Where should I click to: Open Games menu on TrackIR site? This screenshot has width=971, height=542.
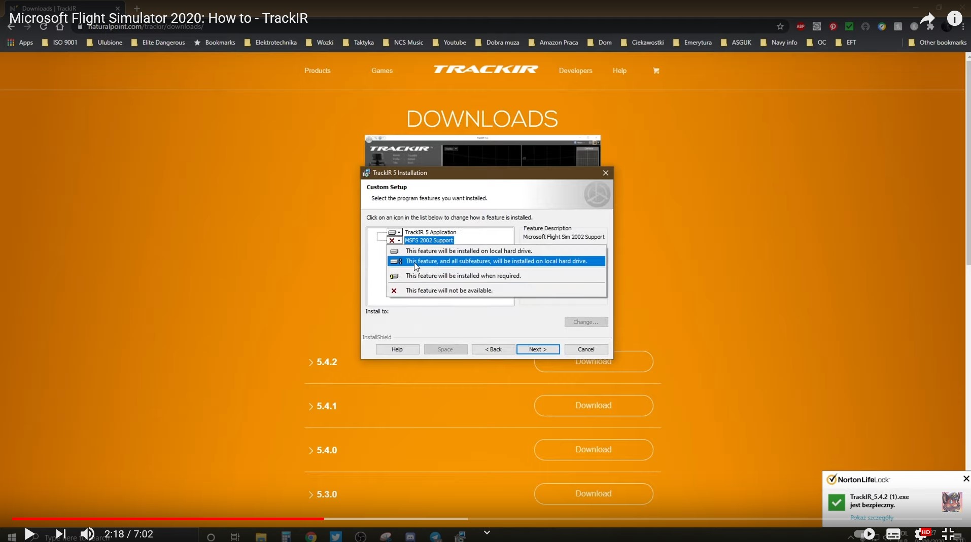tap(382, 70)
